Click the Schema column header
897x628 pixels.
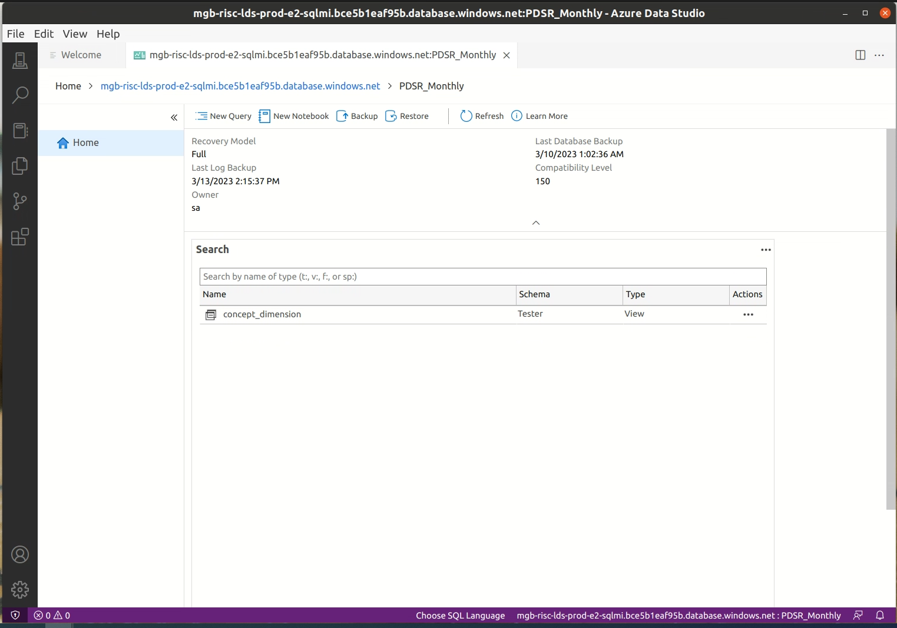(569, 295)
